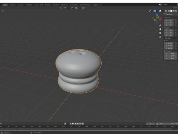178x134 pixels.
Task: Toggle the Location Z lock
Action: coord(176,25)
